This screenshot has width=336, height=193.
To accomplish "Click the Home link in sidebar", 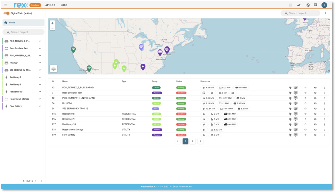I will 12,23.
